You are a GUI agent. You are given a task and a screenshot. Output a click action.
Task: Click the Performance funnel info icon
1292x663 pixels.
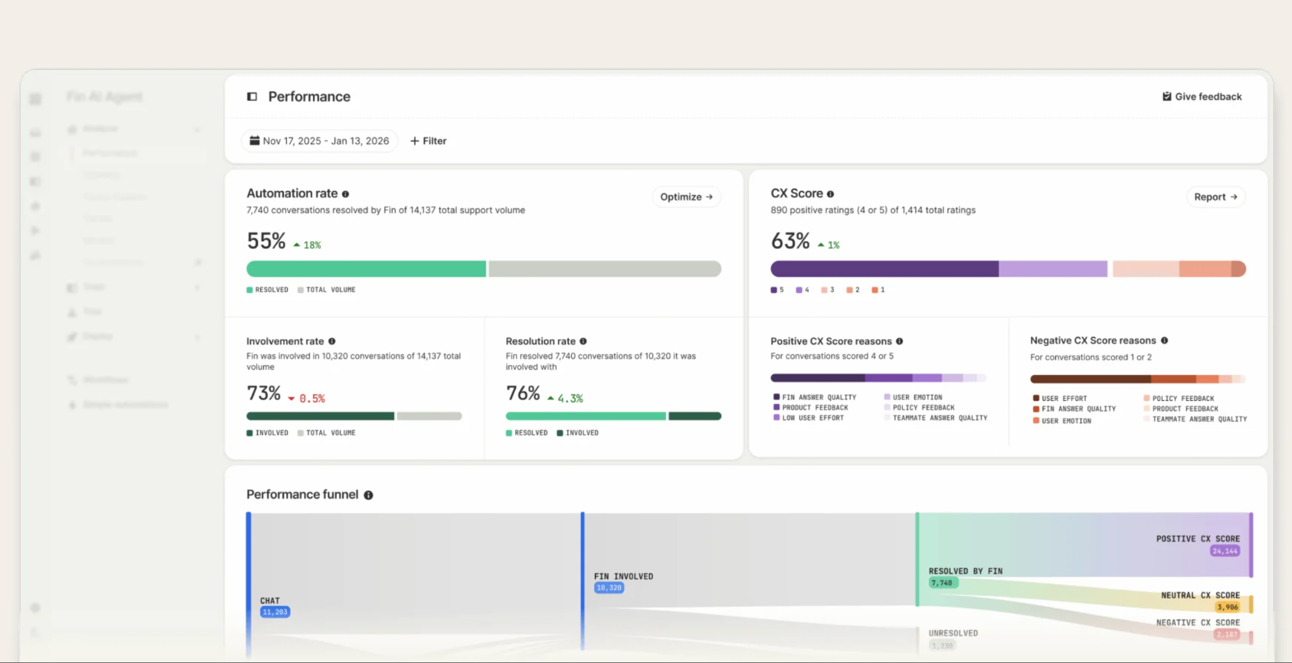(x=368, y=495)
